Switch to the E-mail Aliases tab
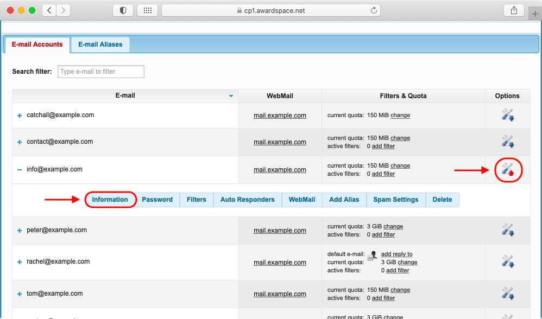This screenshot has width=542, height=319. click(100, 44)
